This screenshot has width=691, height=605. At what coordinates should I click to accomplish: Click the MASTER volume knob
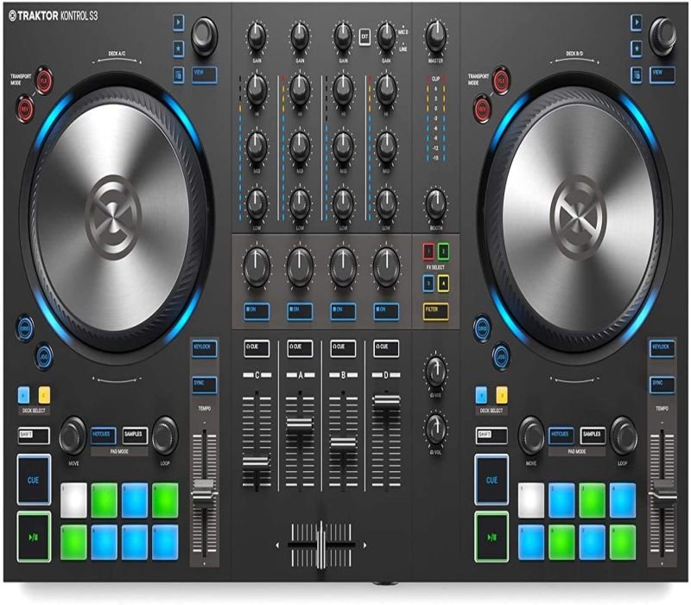436,36
